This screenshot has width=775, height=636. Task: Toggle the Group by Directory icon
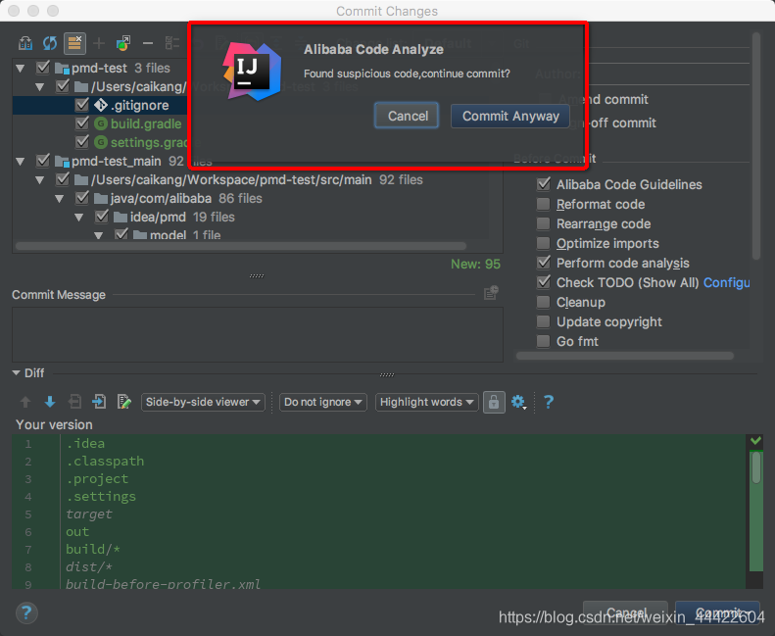74,43
